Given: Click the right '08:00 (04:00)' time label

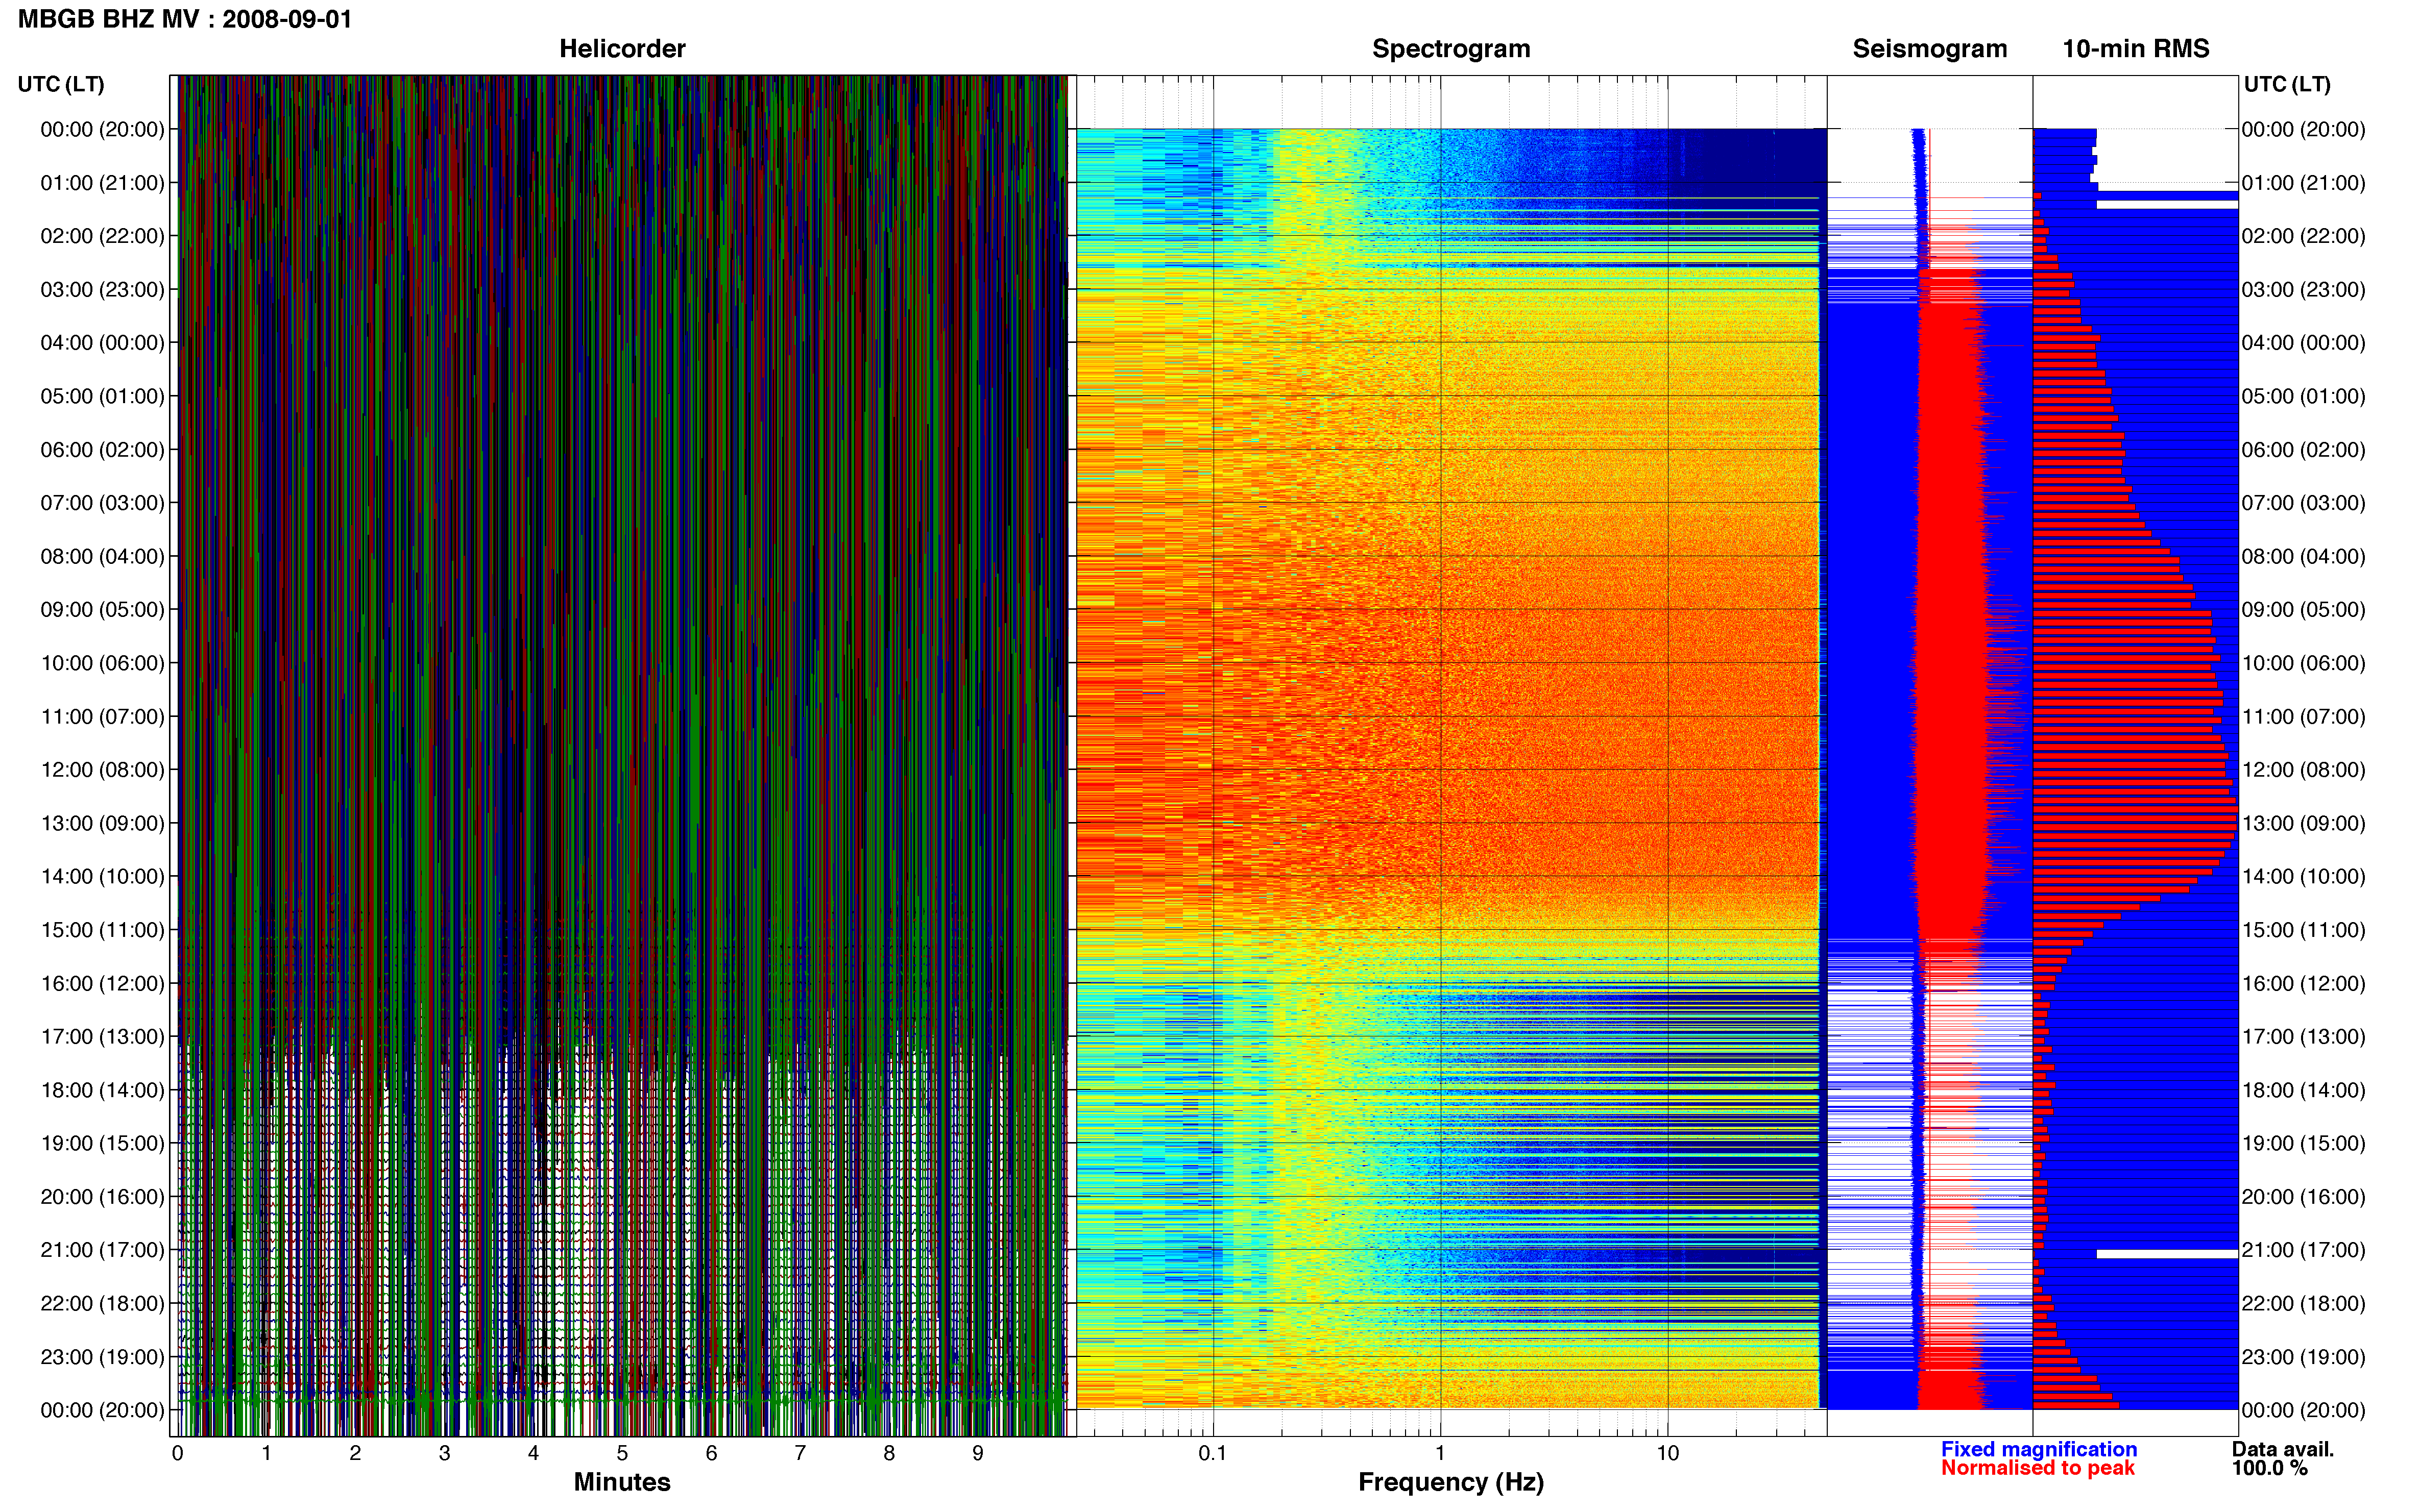Looking at the screenshot, I should [x=2303, y=556].
